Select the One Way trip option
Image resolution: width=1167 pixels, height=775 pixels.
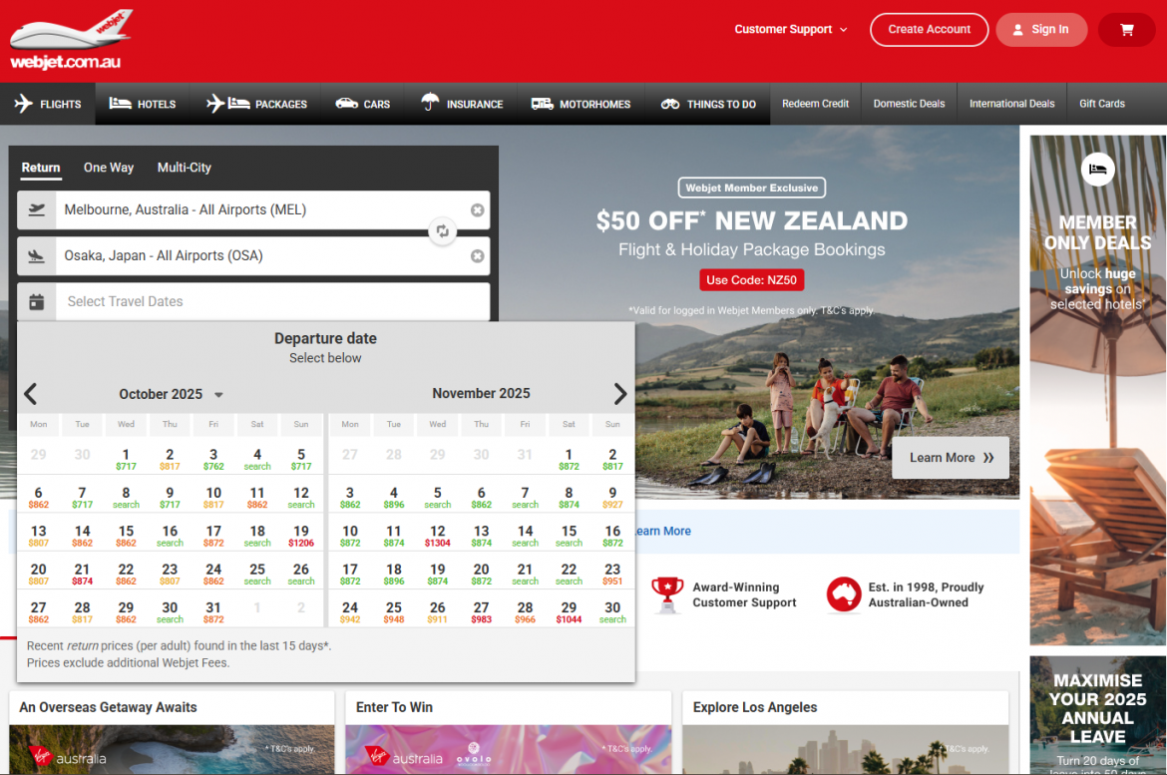109,168
